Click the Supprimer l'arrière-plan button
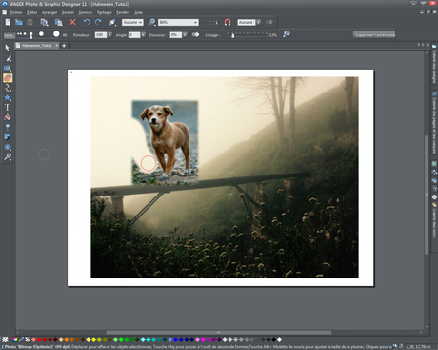Screen dimensions: 438x350 pyautogui.click(x=374, y=35)
